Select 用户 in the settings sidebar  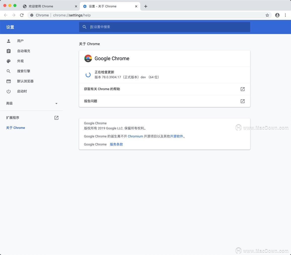(20, 41)
